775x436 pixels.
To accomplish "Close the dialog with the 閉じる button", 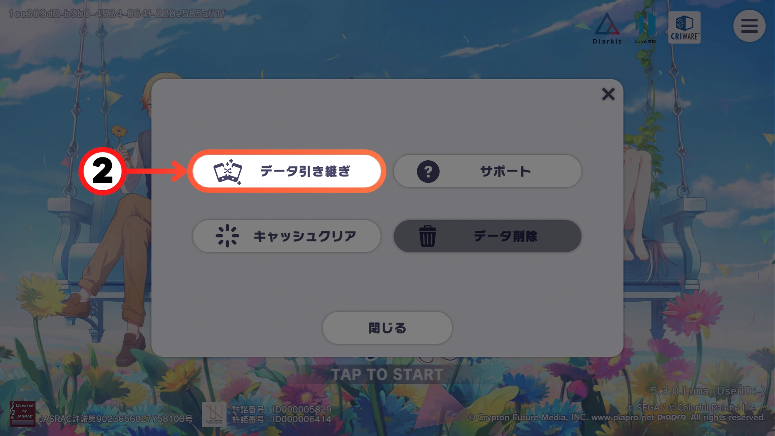I will click(387, 328).
